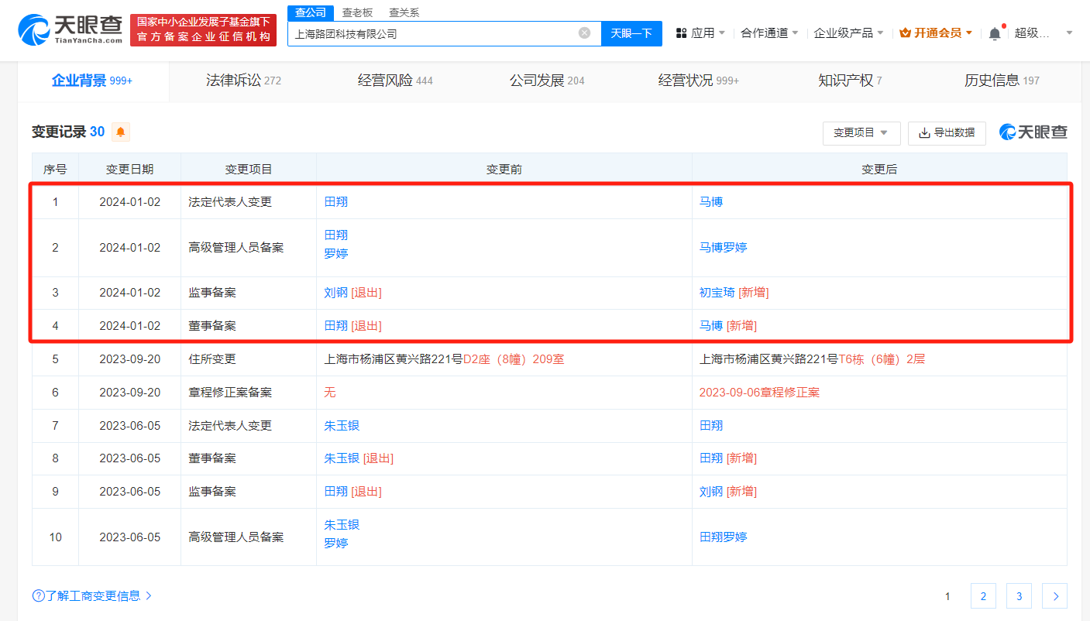Select the 查老板 search tab

tap(357, 12)
